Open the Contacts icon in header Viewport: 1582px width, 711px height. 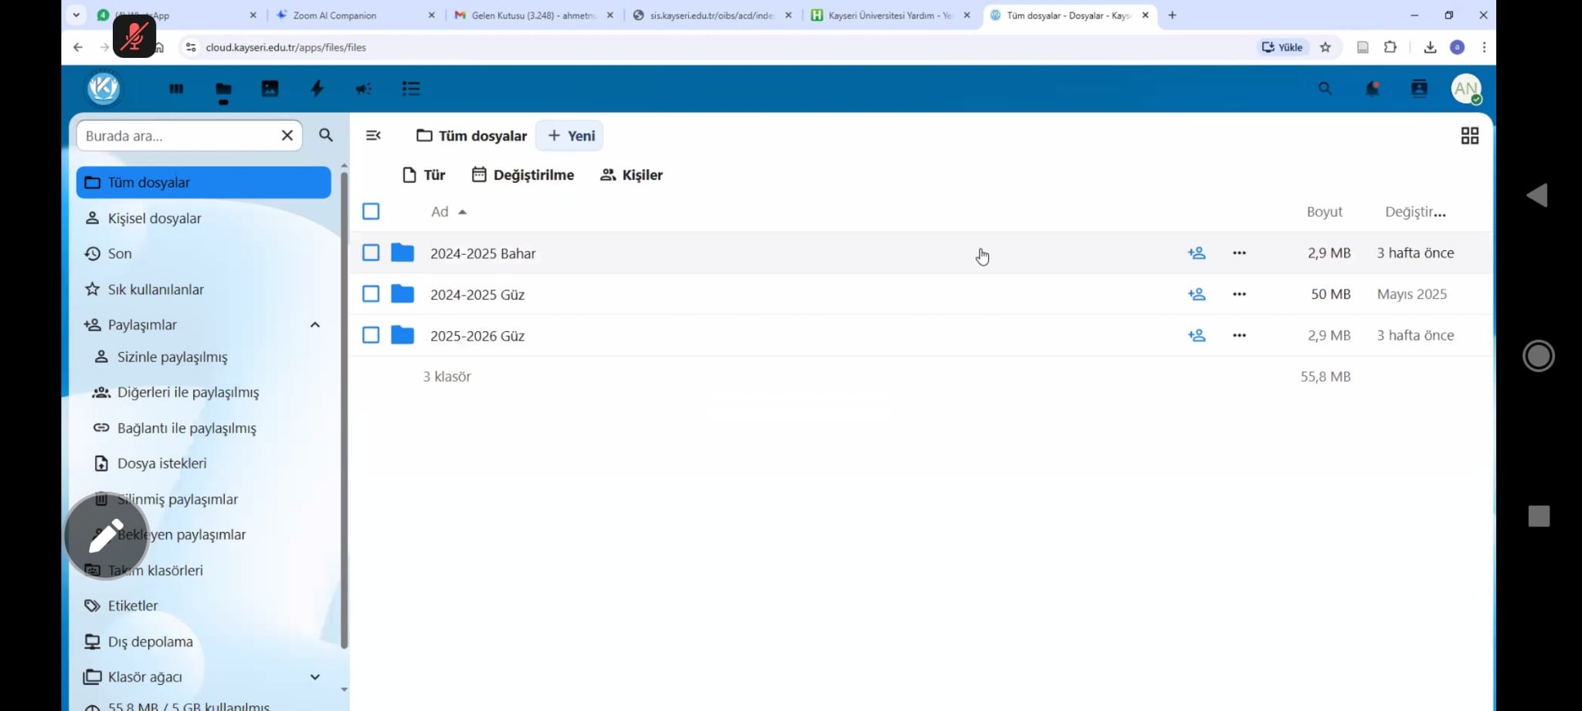pyautogui.click(x=1419, y=89)
